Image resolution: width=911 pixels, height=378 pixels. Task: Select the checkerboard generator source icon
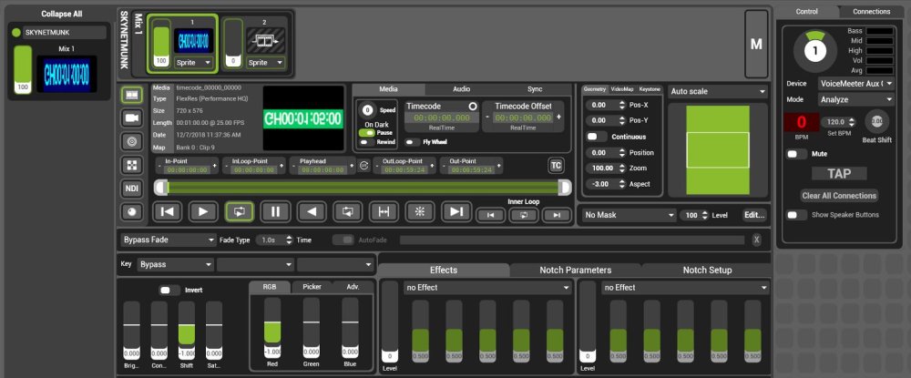[x=132, y=166]
